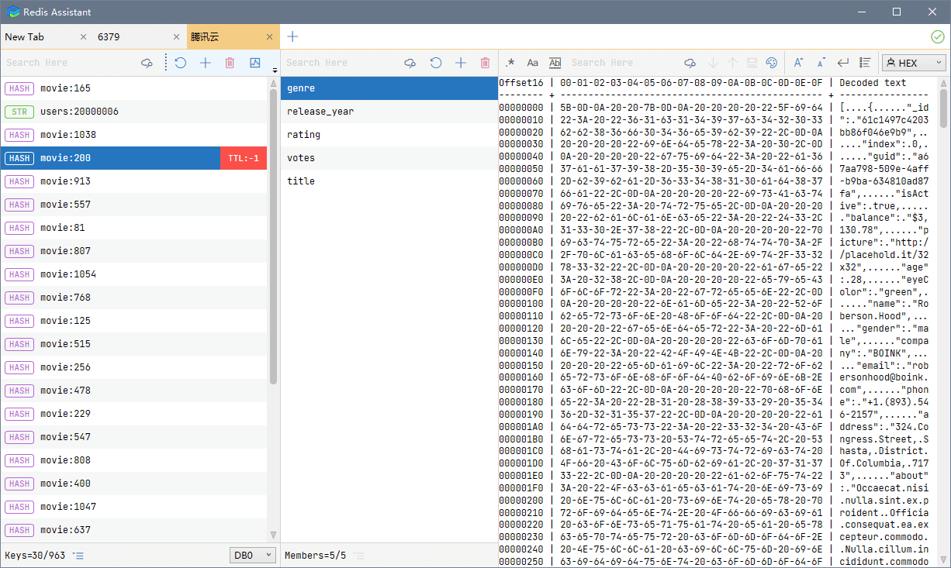Focus the members Search Here field
Image resolution: width=951 pixels, height=568 pixels.
click(x=341, y=63)
